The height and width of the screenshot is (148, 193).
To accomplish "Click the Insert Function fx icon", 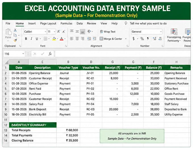I will 50,54.
